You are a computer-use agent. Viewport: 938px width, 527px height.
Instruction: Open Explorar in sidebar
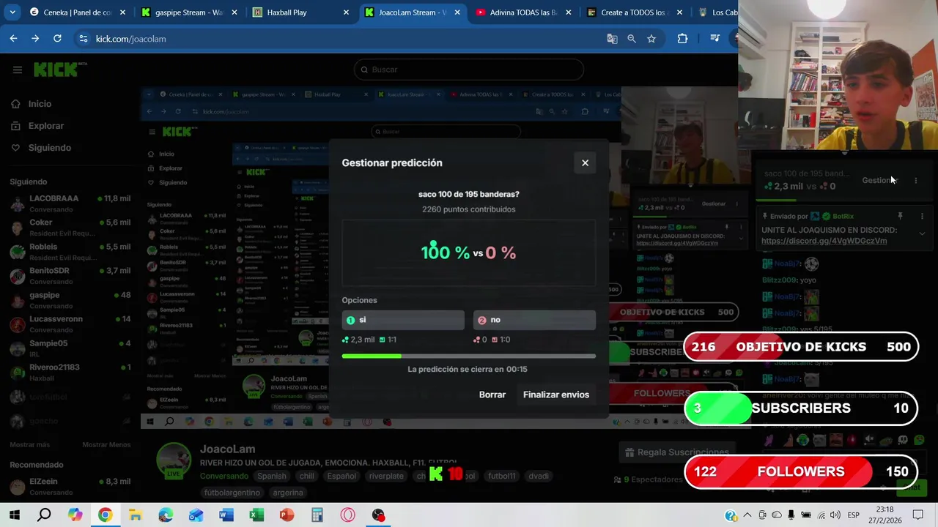tap(45, 126)
